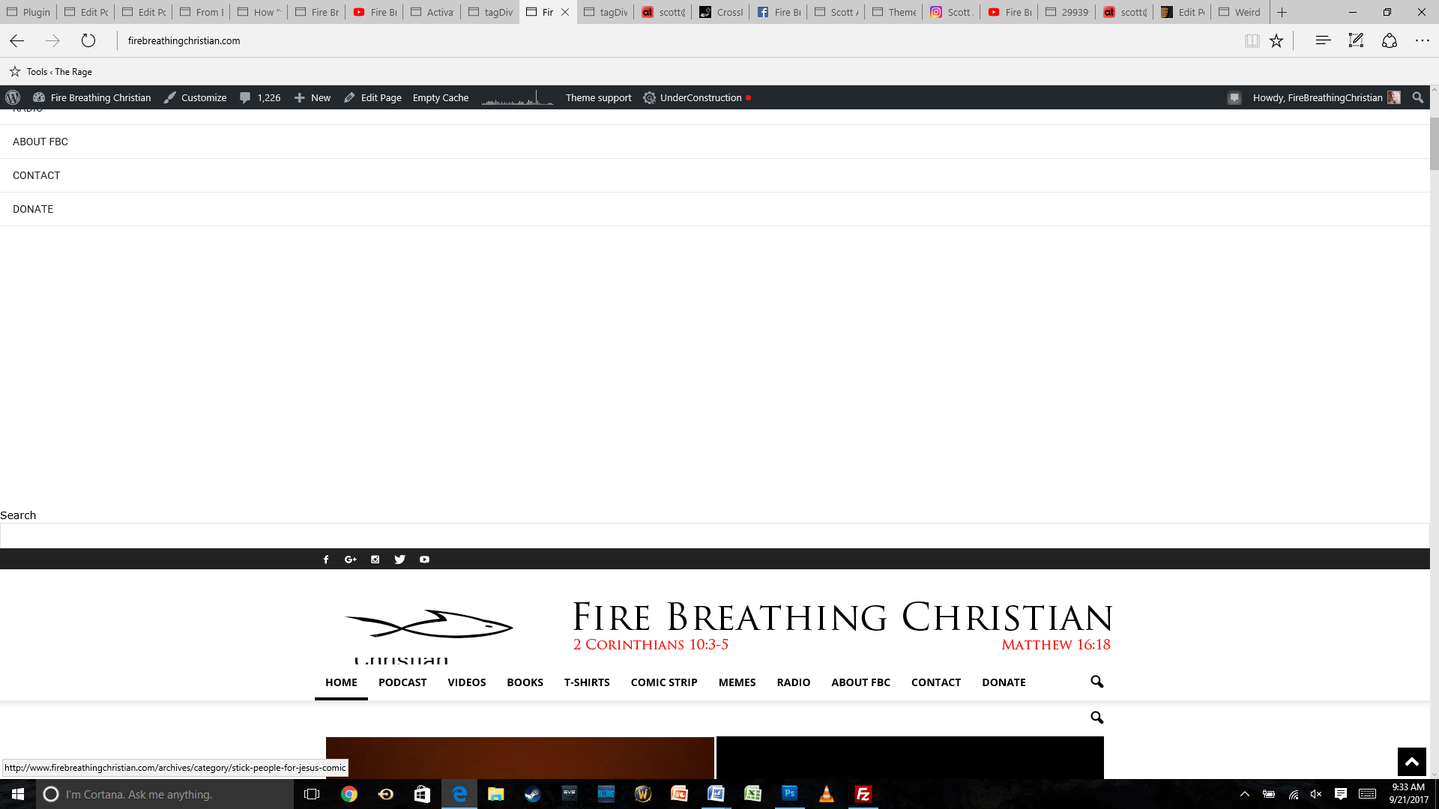Open DONATE in main navigation bar

pos(1004,682)
